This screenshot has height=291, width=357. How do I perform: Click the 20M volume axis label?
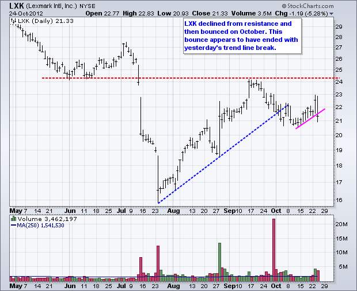(341, 224)
